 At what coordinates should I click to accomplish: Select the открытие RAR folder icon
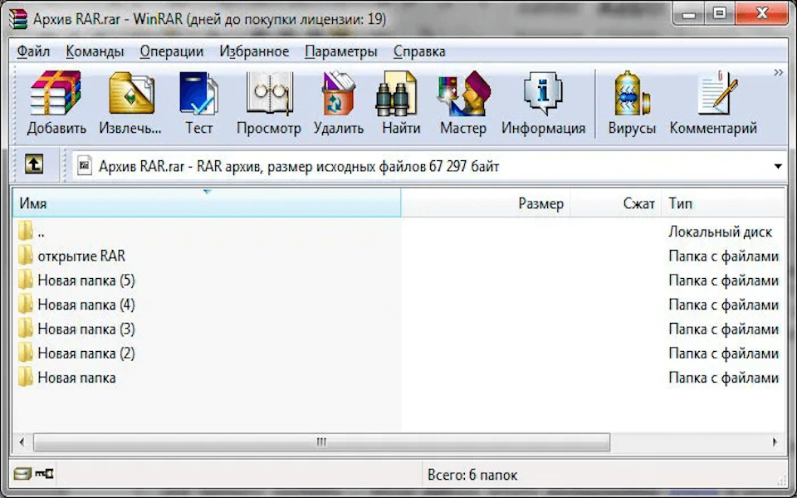(26, 256)
